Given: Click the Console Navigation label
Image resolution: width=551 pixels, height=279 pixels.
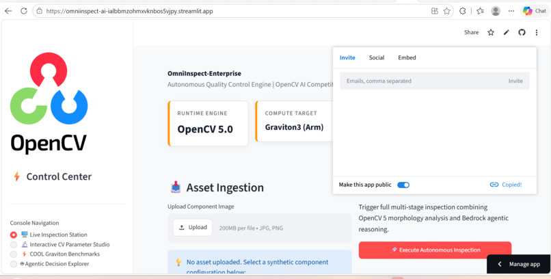Looking at the screenshot, I should [34, 223].
